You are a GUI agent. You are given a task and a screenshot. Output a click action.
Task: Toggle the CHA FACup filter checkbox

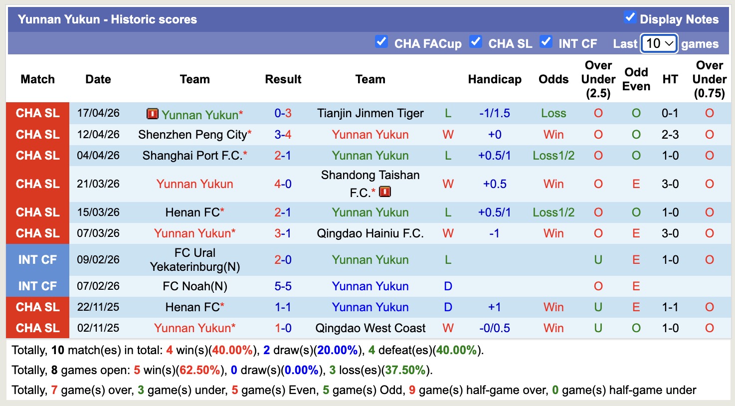click(382, 42)
